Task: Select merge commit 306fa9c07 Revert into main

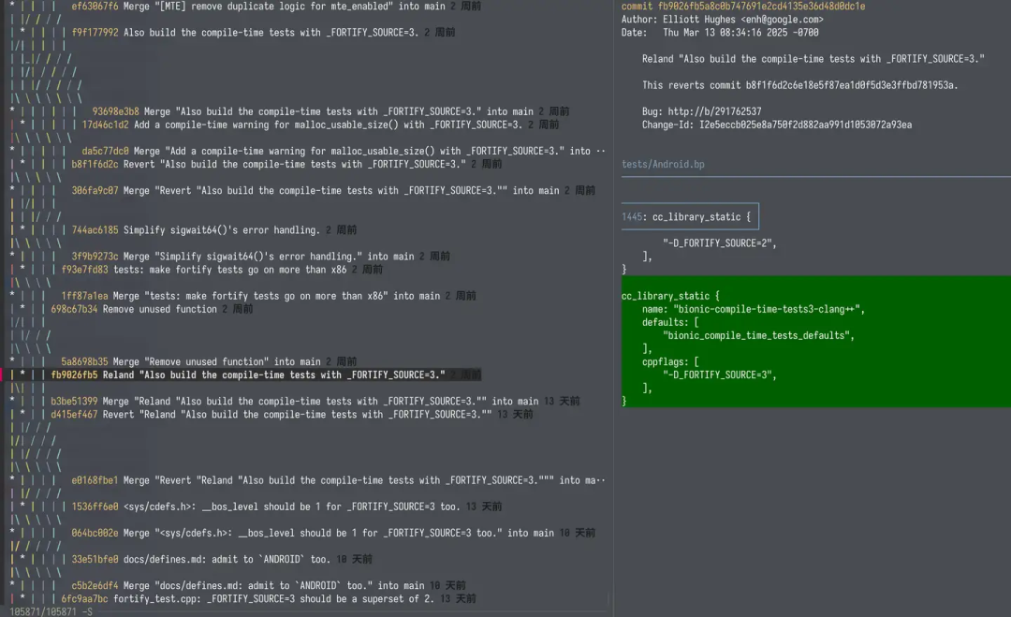Action: (x=333, y=190)
